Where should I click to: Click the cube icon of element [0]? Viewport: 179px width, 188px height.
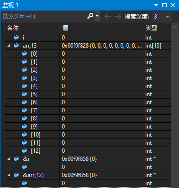click(24, 54)
